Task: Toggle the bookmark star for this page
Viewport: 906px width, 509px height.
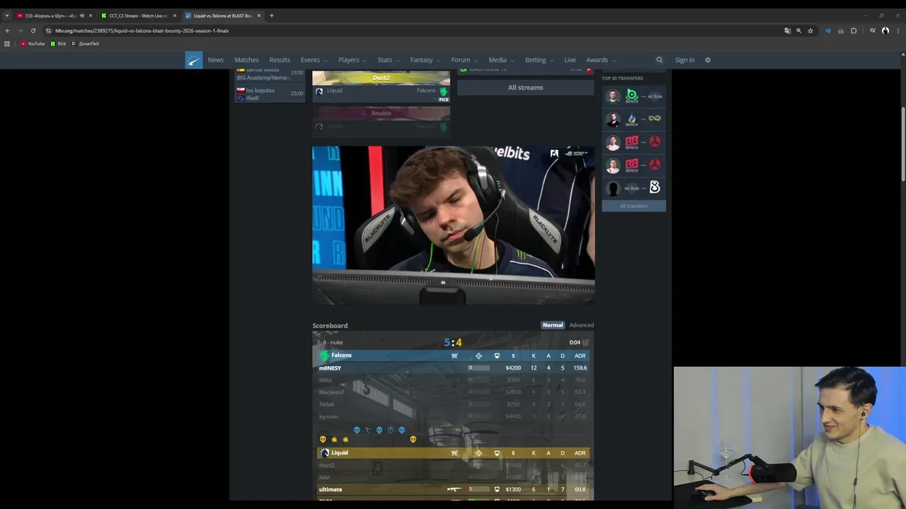Action: click(x=810, y=30)
